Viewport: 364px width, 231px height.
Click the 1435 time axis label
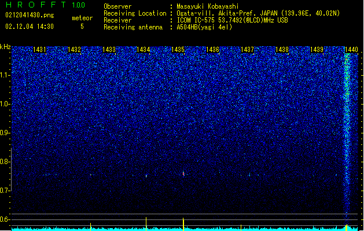[x=178, y=50]
